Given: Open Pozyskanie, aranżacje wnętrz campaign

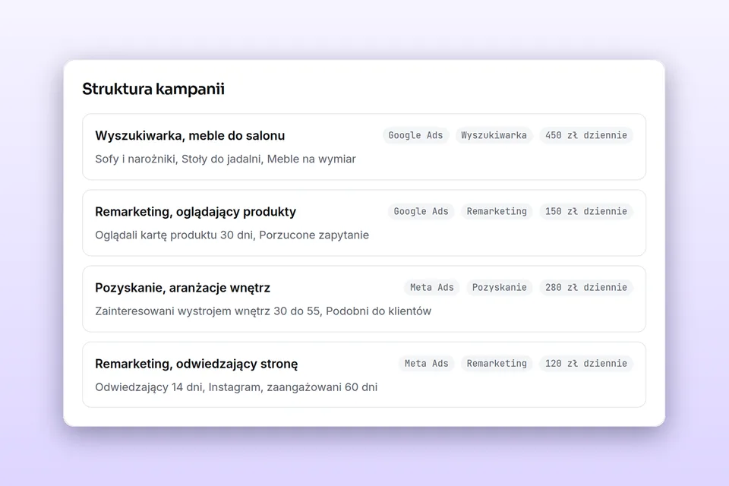Looking at the screenshot, I should [x=364, y=299].
